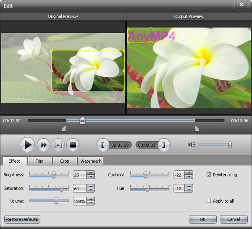Click the Contrast slider handle
252x229 pixels.
click(145, 175)
